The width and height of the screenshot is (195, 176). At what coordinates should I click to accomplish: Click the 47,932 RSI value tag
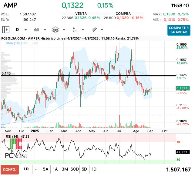[x=183, y=152]
